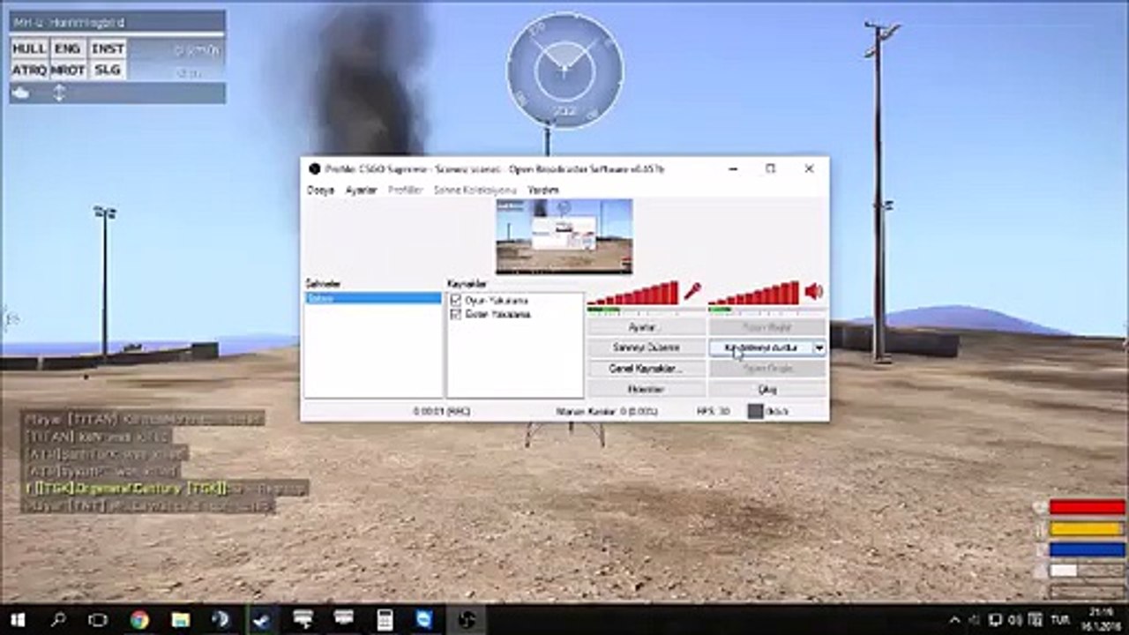Viewport: 1129px width, 635px height.
Task: Select the Ekran Yakalama source name
Action: [497, 314]
